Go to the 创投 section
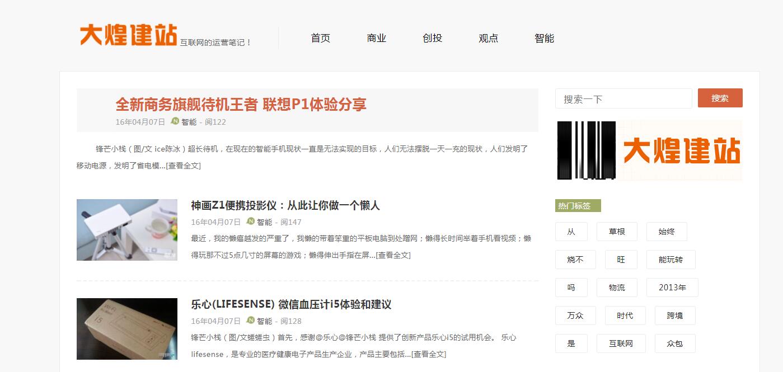783x372 pixels. [x=433, y=38]
